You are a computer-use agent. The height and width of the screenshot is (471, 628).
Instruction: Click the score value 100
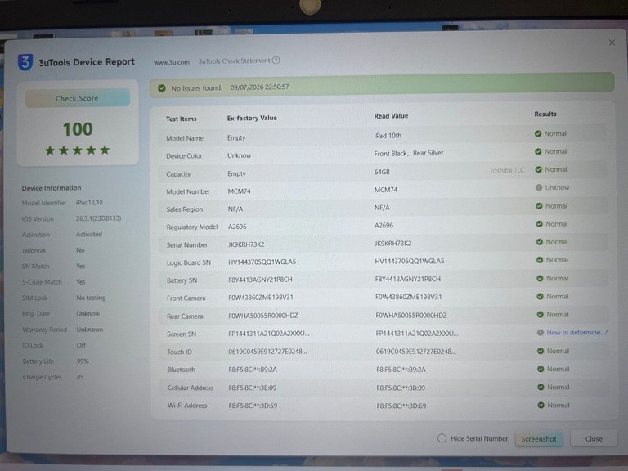tap(78, 129)
